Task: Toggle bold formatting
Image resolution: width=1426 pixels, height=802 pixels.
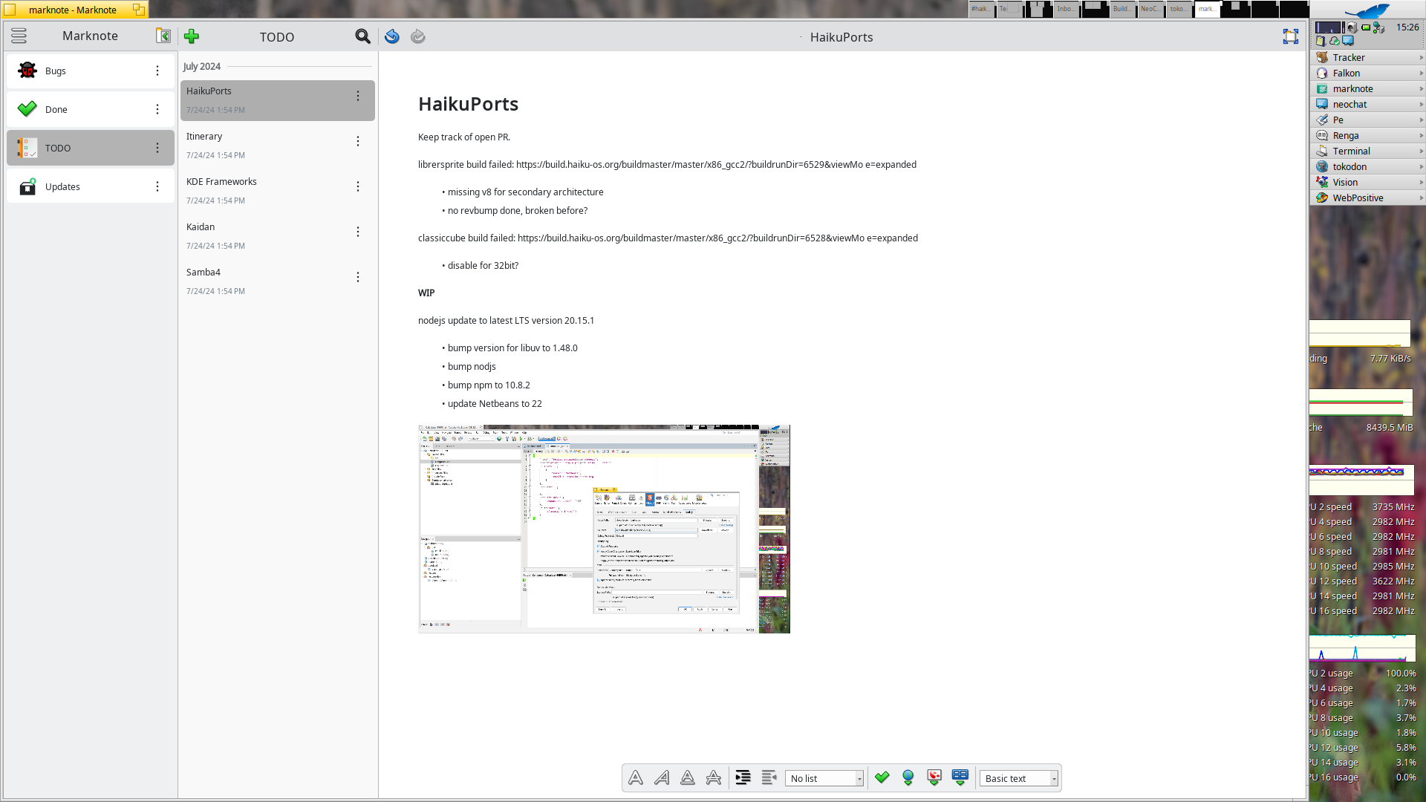Action: click(636, 777)
